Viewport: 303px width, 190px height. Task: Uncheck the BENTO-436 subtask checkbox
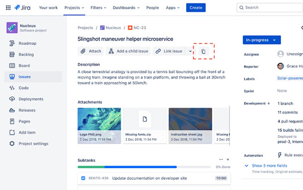click(83, 178)
